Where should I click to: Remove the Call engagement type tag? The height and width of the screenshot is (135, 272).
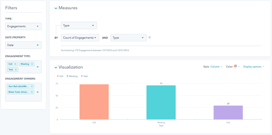tap(15, 64)
